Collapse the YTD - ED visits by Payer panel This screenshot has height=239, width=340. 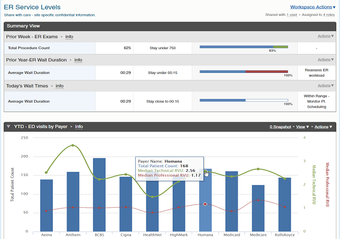[x=8, y=127]
